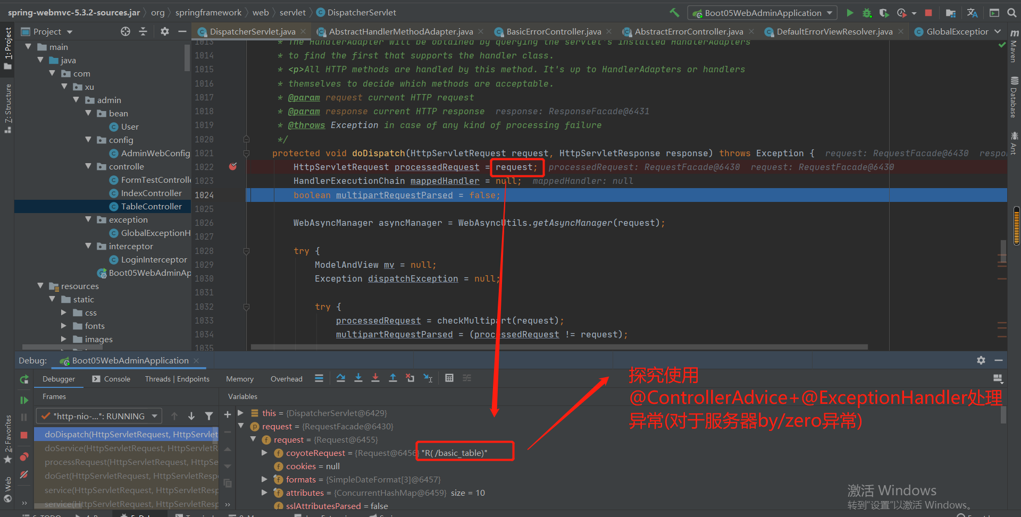Switch to AbstractHandlerMethodAdapter.java tab

[401, 31]
